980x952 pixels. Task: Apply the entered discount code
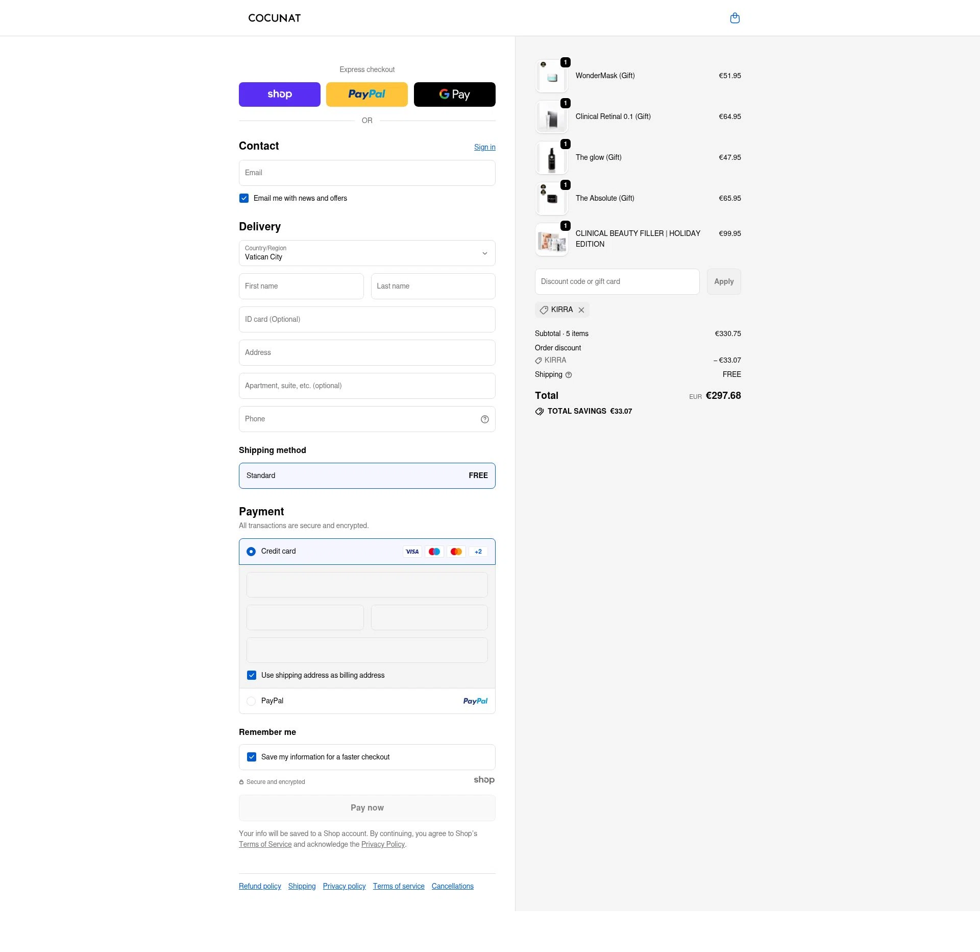click(723, 281)
